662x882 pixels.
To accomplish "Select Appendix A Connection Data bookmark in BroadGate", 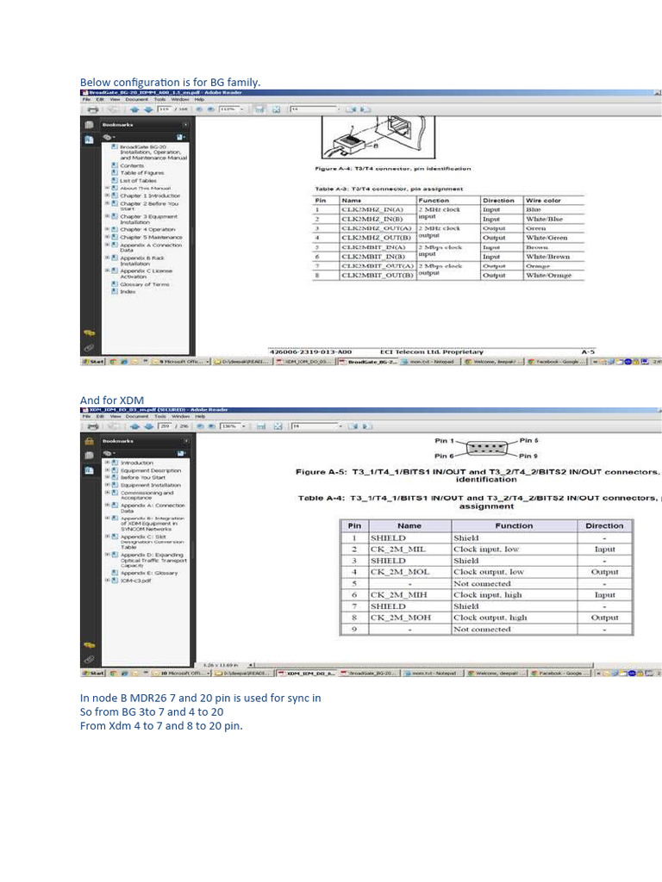I will click(x=150, y=247).
